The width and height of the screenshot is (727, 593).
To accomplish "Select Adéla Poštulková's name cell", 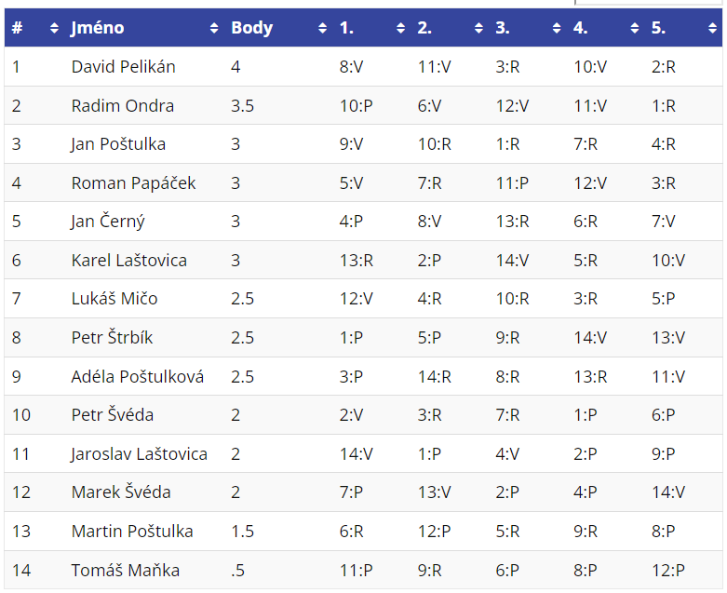I will 137,376.
